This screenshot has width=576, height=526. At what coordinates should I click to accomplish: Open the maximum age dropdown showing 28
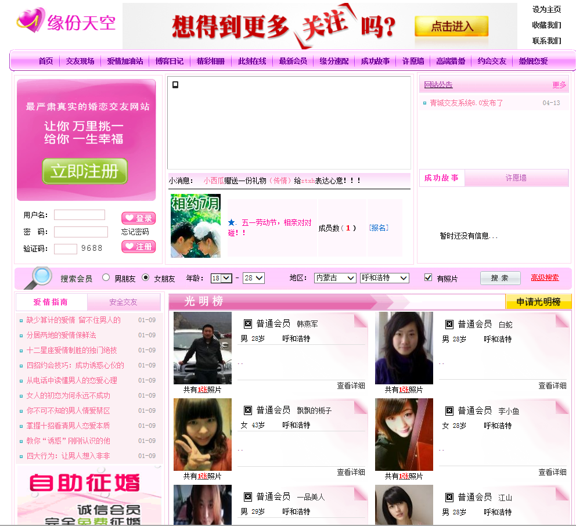point(254,278)
